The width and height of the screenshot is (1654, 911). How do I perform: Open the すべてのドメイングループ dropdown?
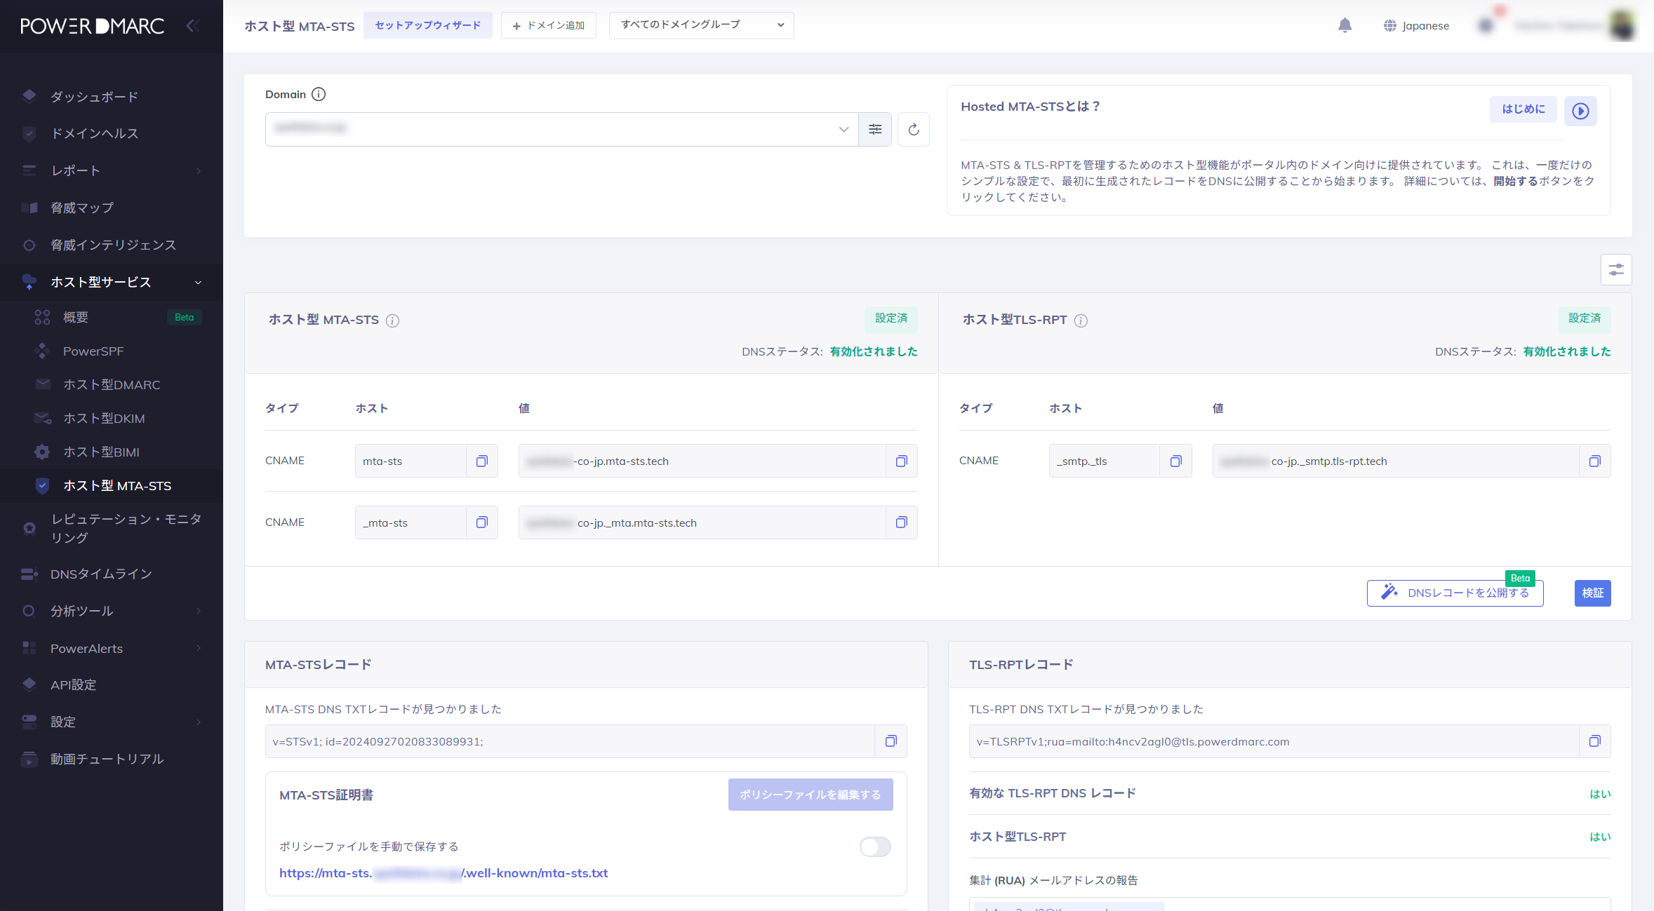pyautogui.click(x=701, y=25)
